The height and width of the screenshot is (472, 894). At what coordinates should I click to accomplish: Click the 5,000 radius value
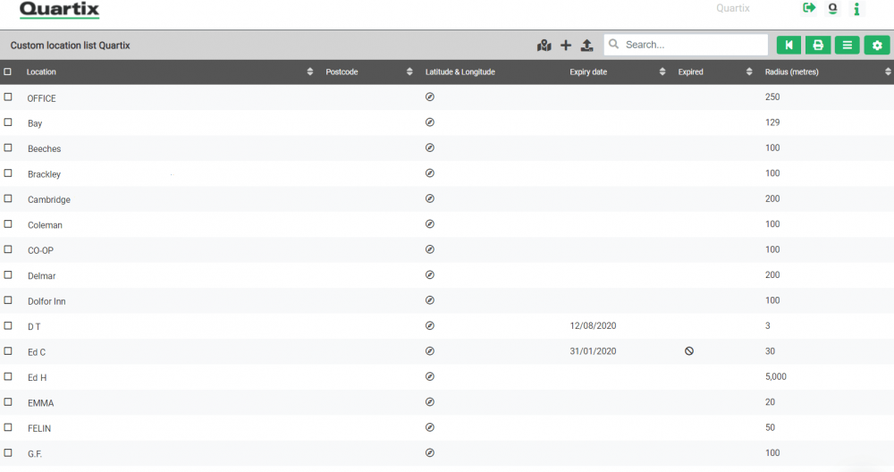coord(776,377)
